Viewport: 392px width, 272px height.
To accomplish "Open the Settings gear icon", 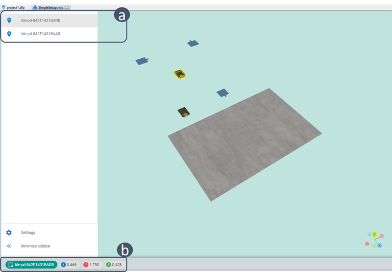I will [9, 233].
